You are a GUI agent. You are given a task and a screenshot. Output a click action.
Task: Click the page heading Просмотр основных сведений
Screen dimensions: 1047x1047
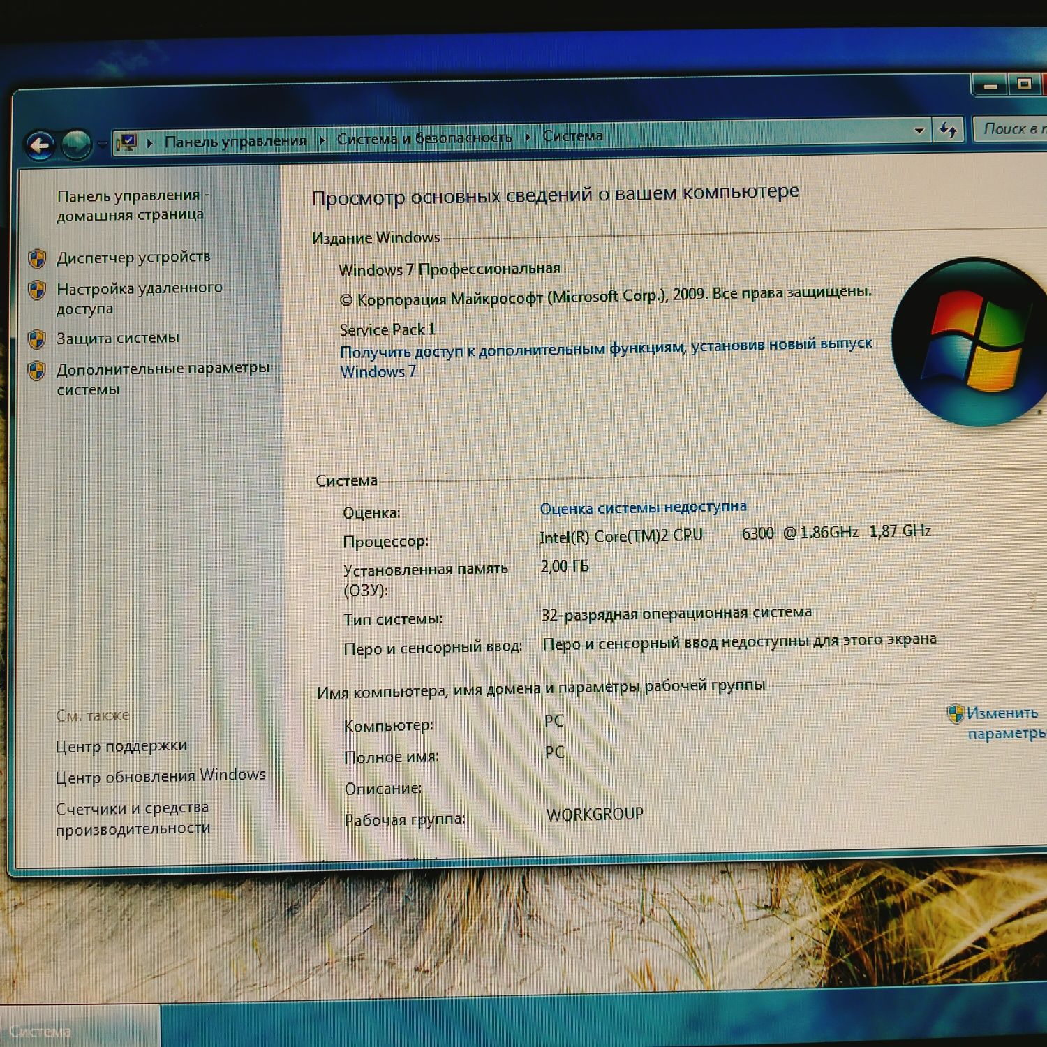555,194
